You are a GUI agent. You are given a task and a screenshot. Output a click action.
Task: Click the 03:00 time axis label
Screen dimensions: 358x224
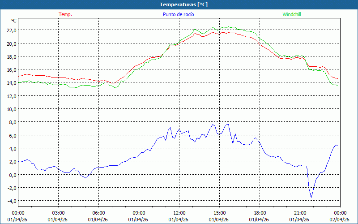pyautogui.click(x=58, y=213)
